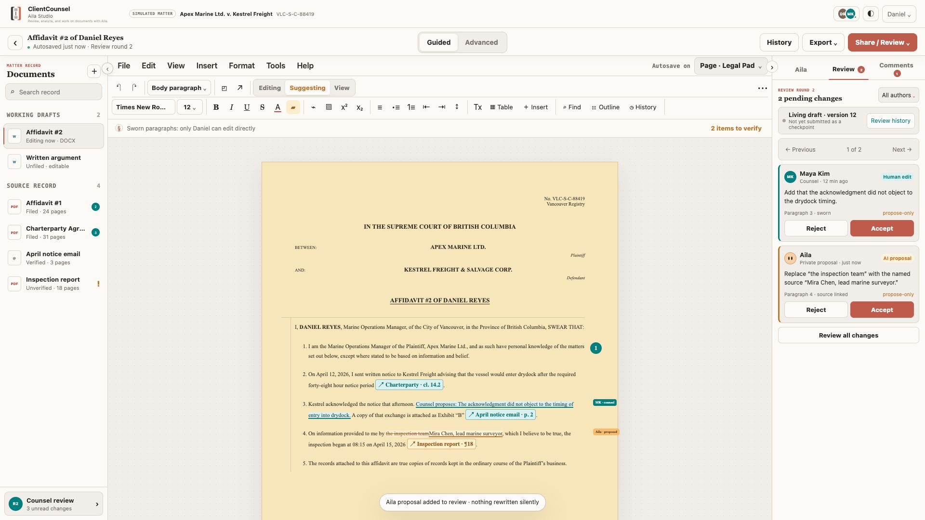Select Suggesting mode
Image resolution: width=925 pixels, height=520 pixels.
point(307,88)
